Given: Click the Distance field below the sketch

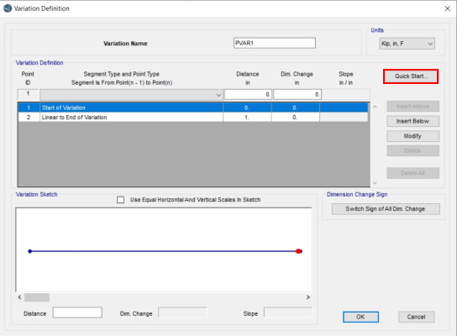Looking at the screenshot, I should [x=77, y=312].
